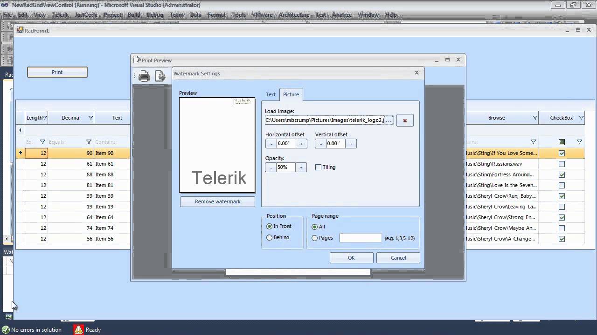
Task: Click the Pages range input field
Action: click(x=361, y=238)
